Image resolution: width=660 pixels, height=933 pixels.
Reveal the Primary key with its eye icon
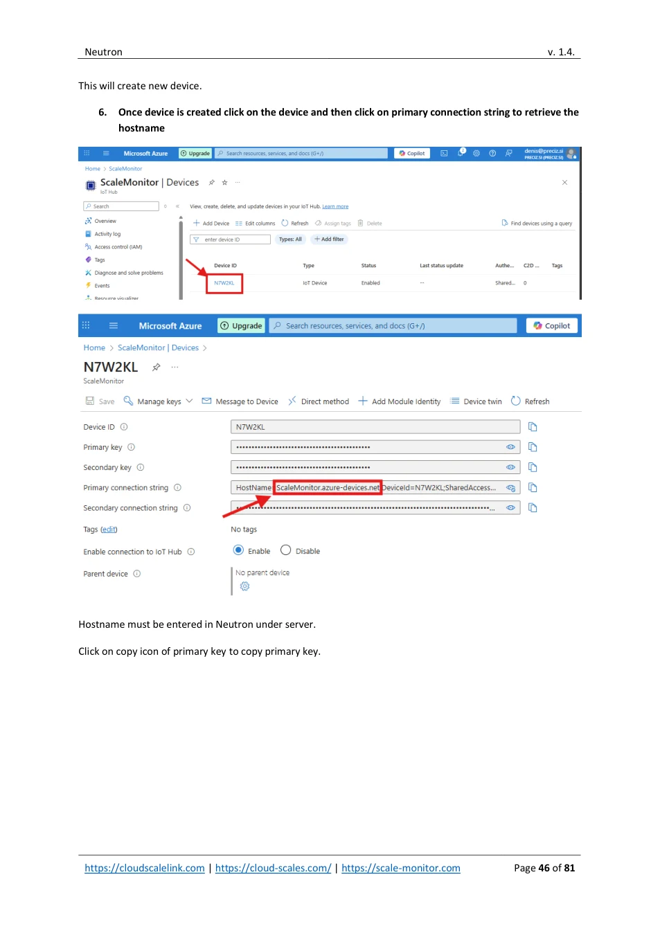click(510, 447)
